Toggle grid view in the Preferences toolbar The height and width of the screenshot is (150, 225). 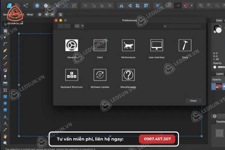coord(77,26)
